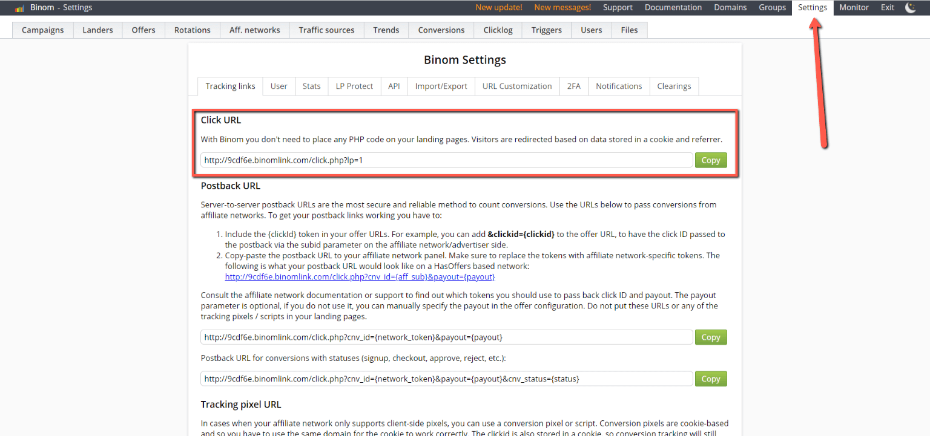
Task: Open Settings in top bar
Action: (x=813, y=8)
